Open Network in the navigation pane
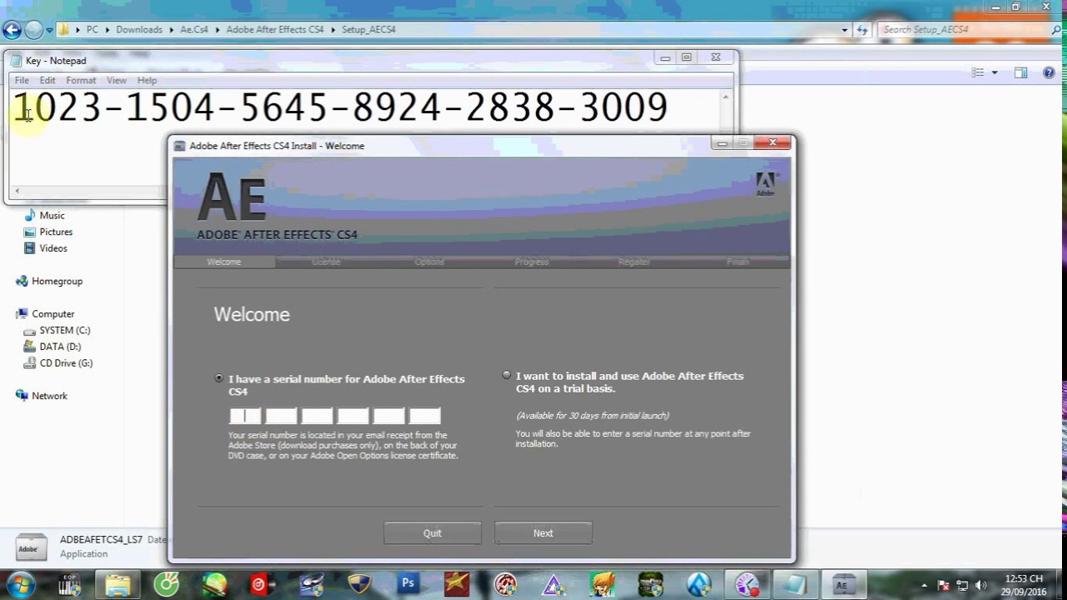 [49, 396]
